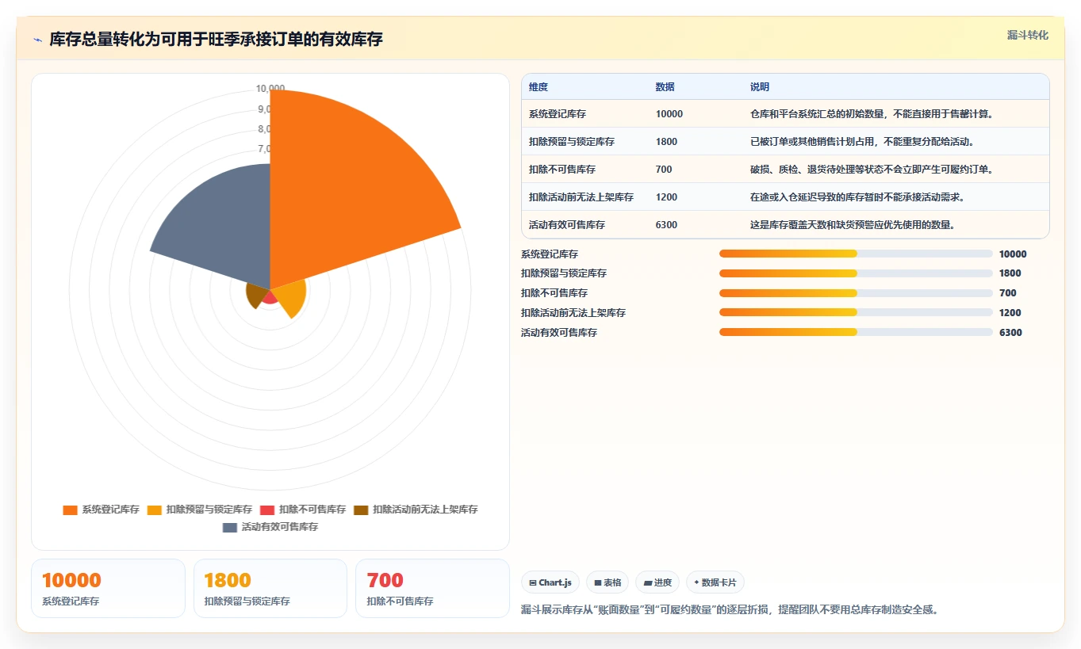Screen dimensions: 1081x649
Task: Click the 1200 value beside the progress bar
Action: pos(1010,313)
